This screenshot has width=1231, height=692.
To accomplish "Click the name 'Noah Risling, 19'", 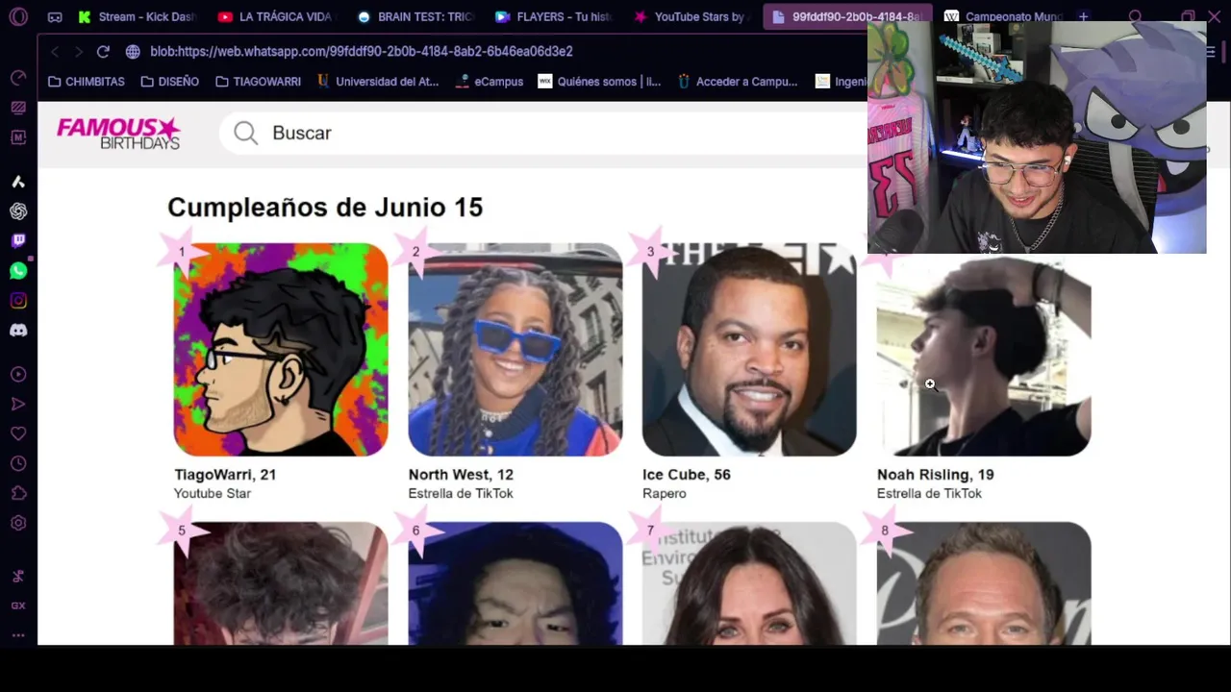I will pos(936,475).
